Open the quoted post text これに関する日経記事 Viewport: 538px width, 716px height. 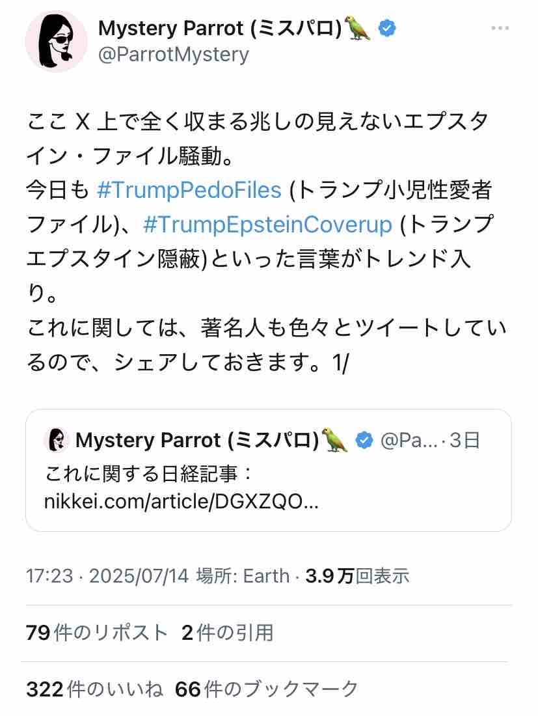pos(150,473)
